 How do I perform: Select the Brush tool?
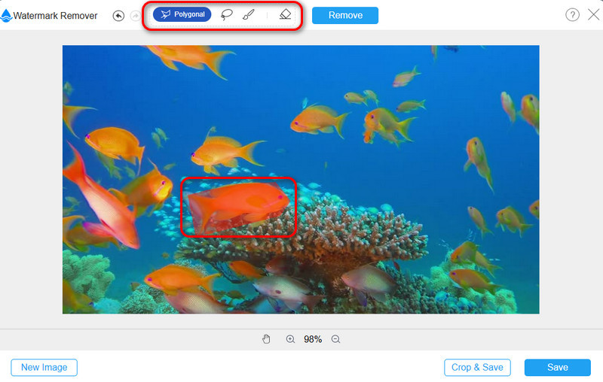[249, 14]
